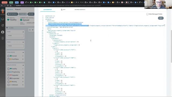Image resolution: width=172 pixels, height=97 pixels.
Task: Collapse the Name filter section
Action: click(23, 32)
